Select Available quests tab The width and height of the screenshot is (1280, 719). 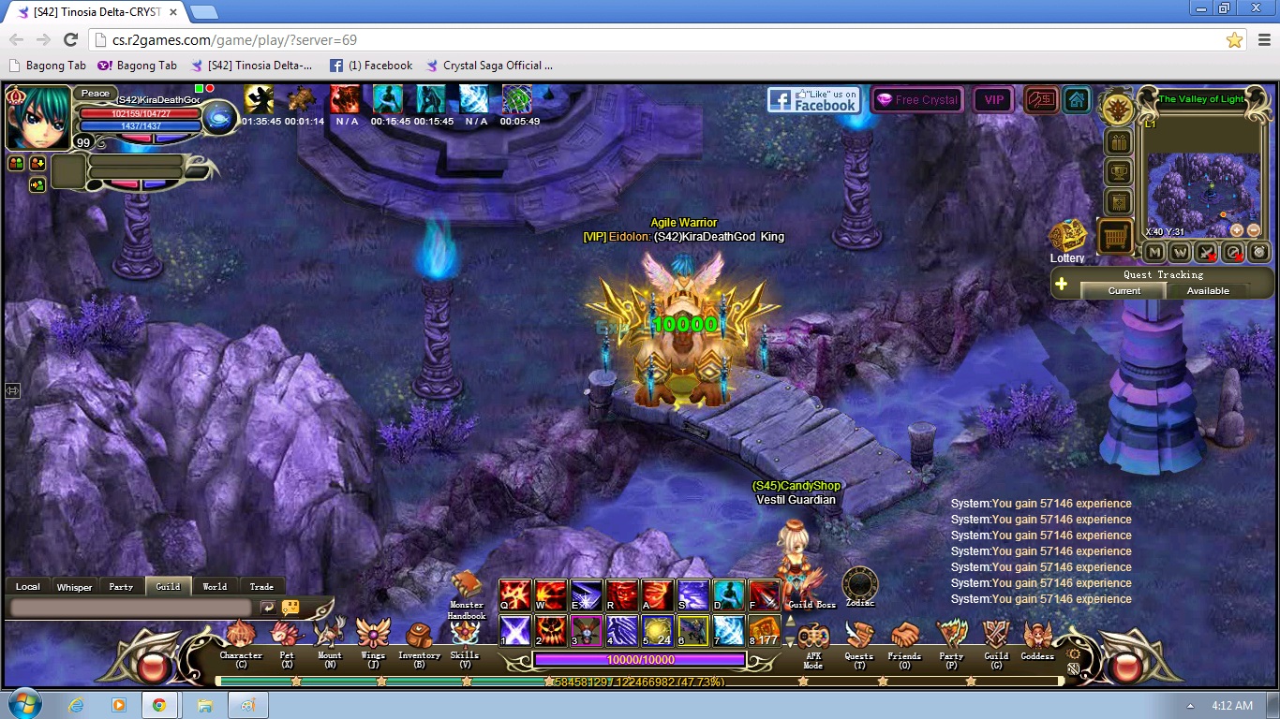tap(1208, 290)
